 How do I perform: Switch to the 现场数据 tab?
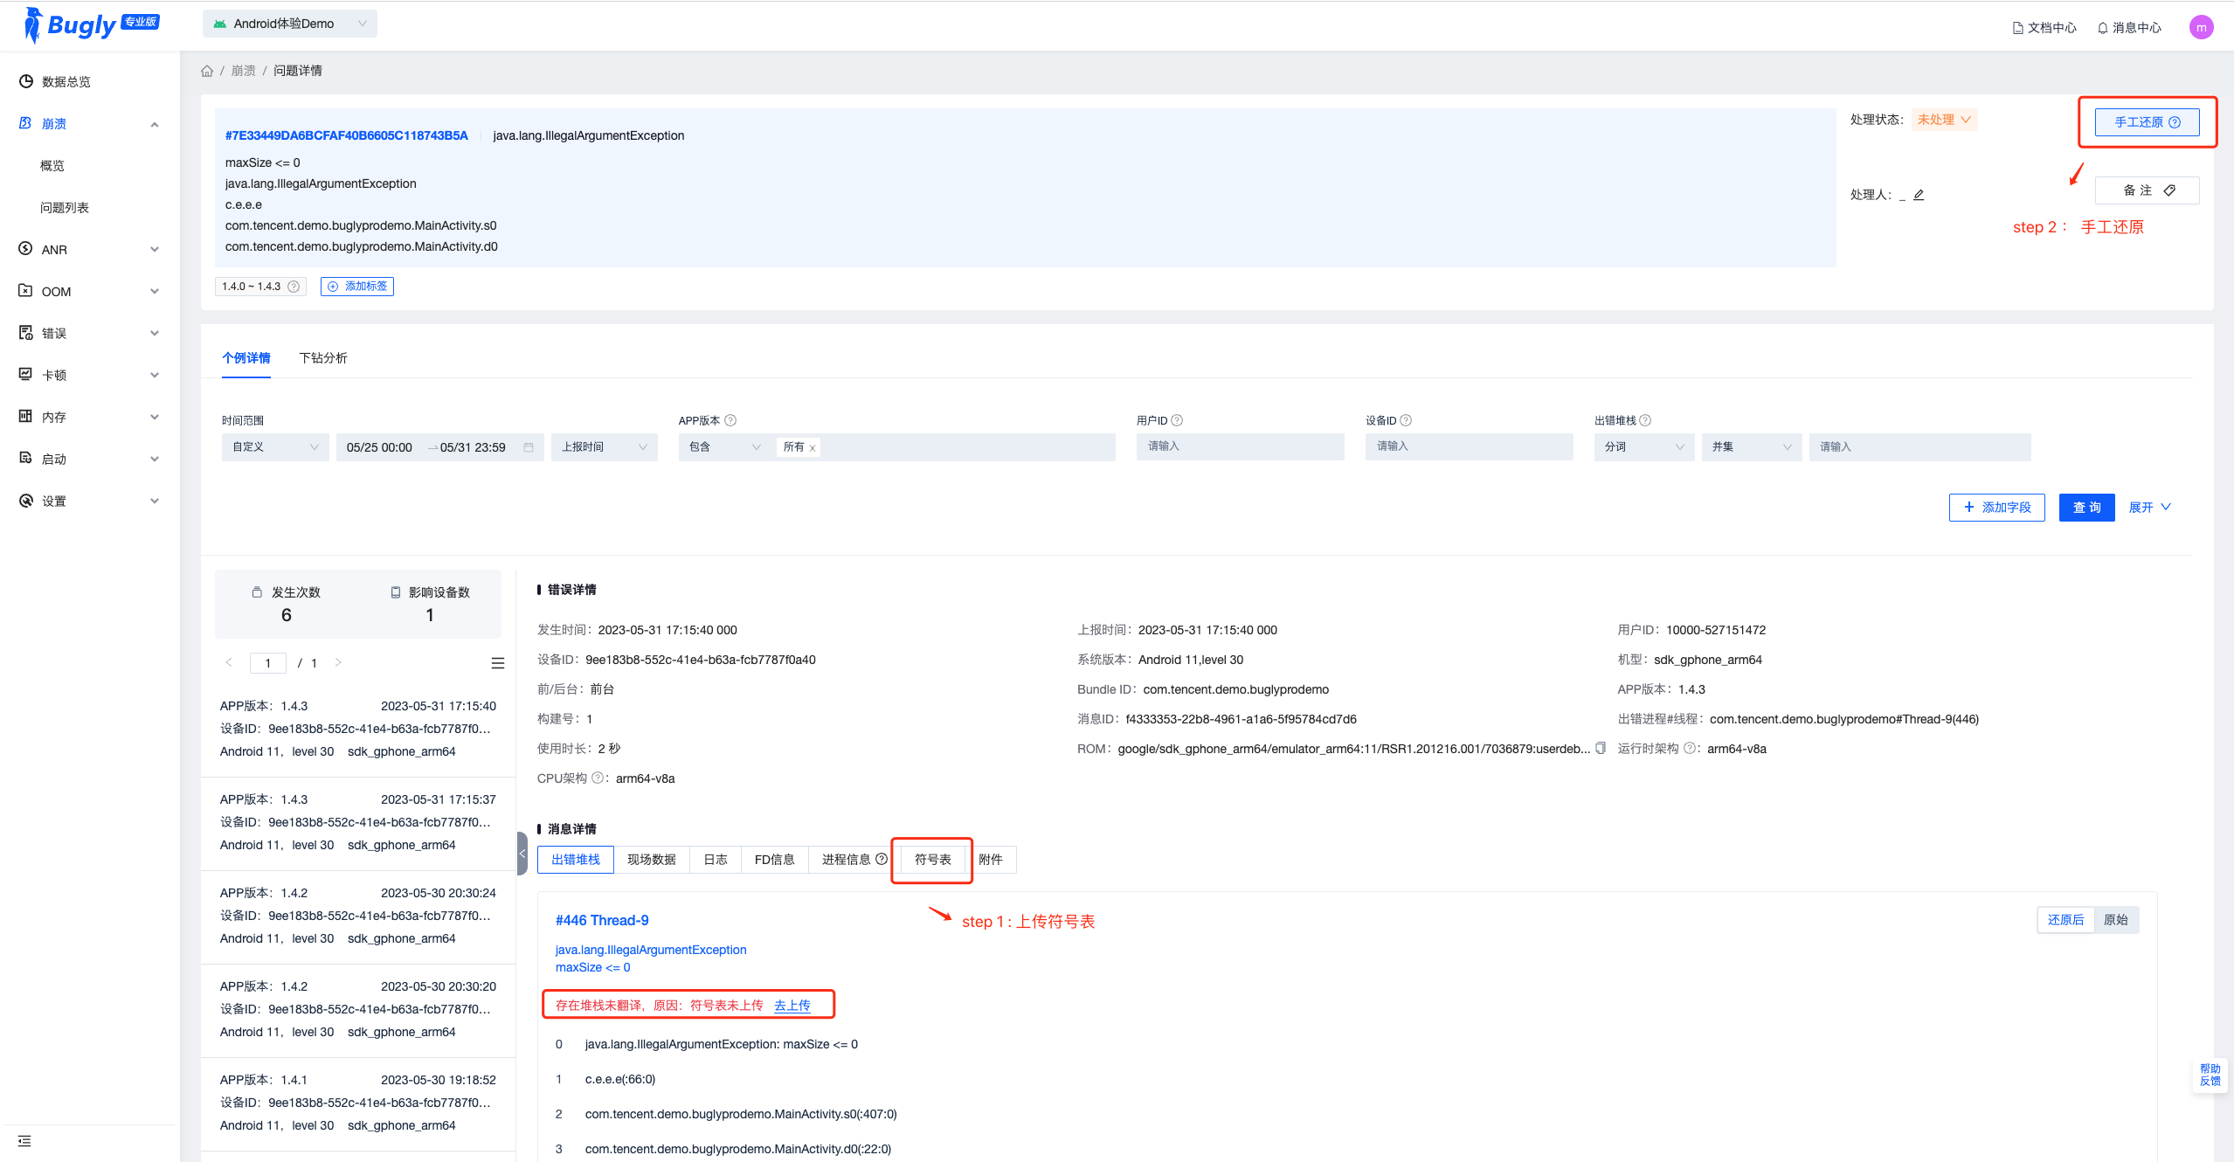tap(652, 860)
